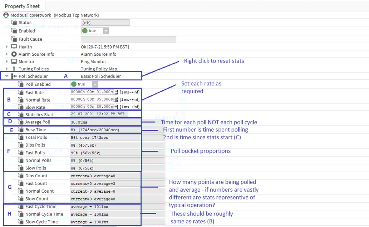Open the Enabled true dropdown
This screenshot has width=369, height=227.
pos(105,31)
